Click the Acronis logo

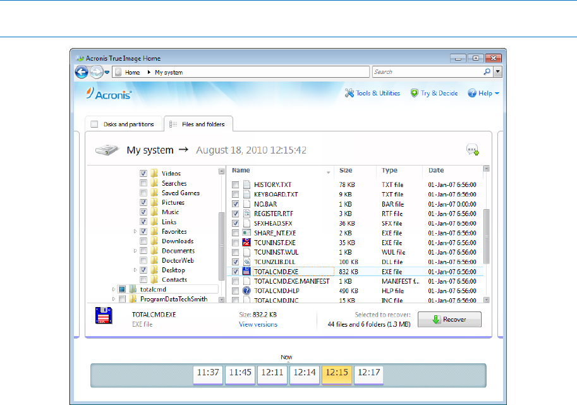109,94
